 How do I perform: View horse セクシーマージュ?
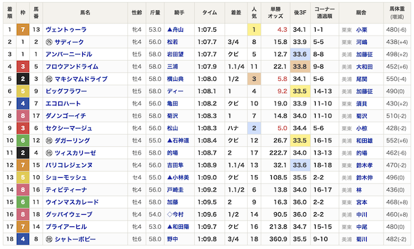point(69,128)
